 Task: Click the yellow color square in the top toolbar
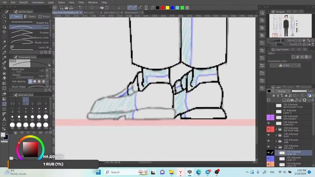[167, 8]
